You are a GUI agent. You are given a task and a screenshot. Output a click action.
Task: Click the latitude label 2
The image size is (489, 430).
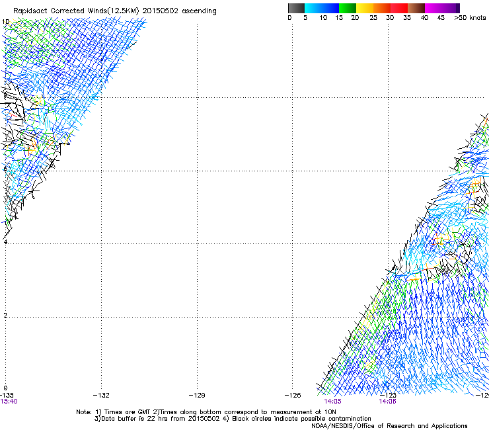pos(5,316)
